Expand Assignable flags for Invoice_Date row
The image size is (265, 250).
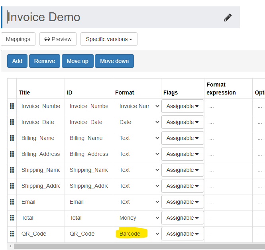183,122
